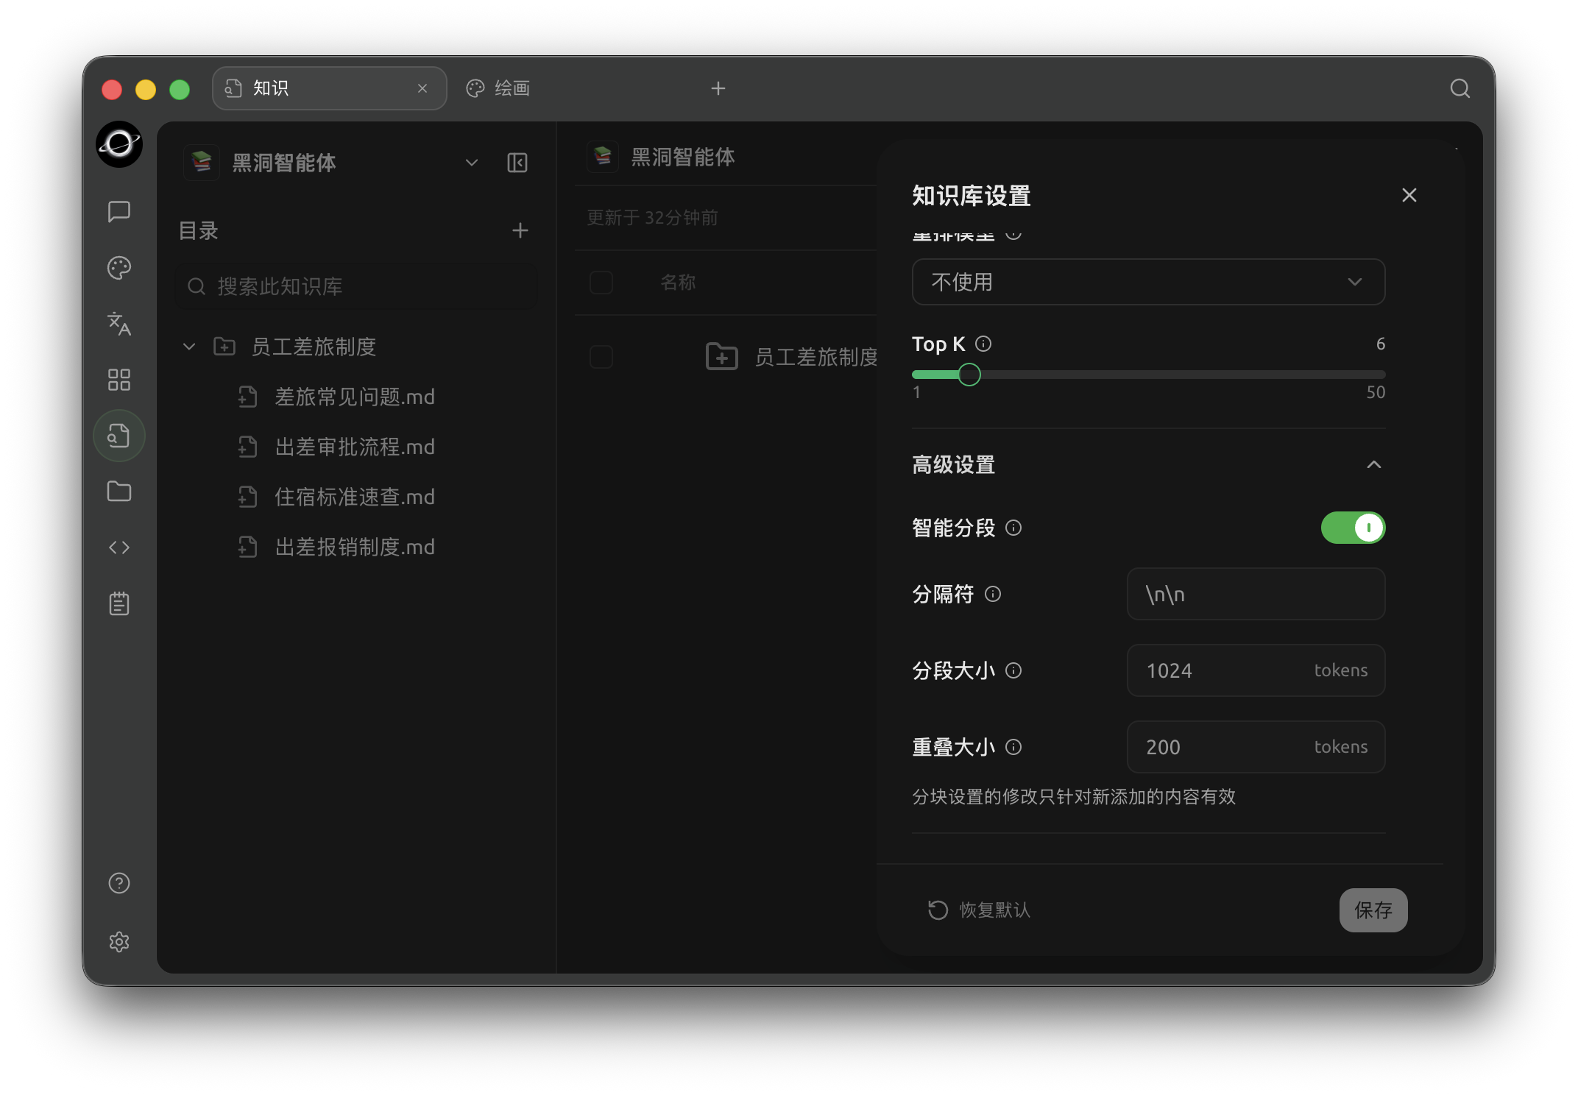Screen dimensions: 1578x1095
Task: Open a new tab with plus button
Action: [718, 89]
